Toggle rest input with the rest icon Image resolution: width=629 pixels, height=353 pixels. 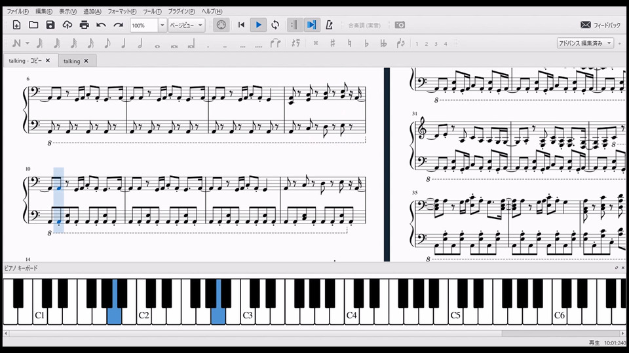pos(295,43)
